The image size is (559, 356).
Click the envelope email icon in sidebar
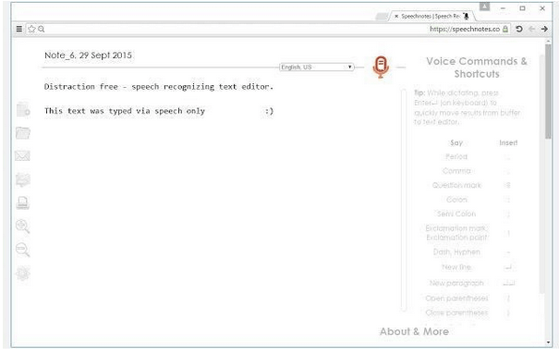[22, 156]
